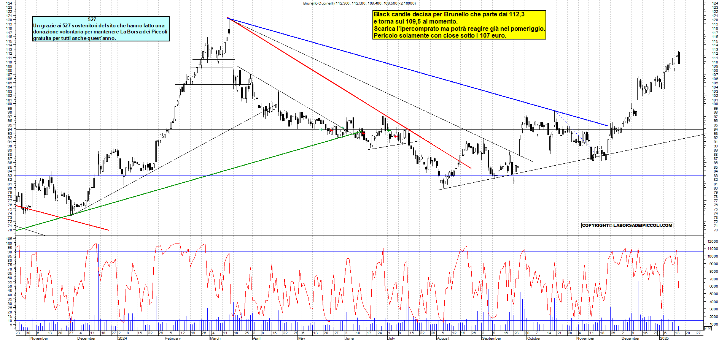Click the 'April' month label

pyautogui.click(x=257, y=338)
